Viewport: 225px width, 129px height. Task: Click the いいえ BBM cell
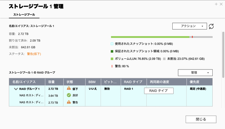pyautogui.click(x=93, y=89)
